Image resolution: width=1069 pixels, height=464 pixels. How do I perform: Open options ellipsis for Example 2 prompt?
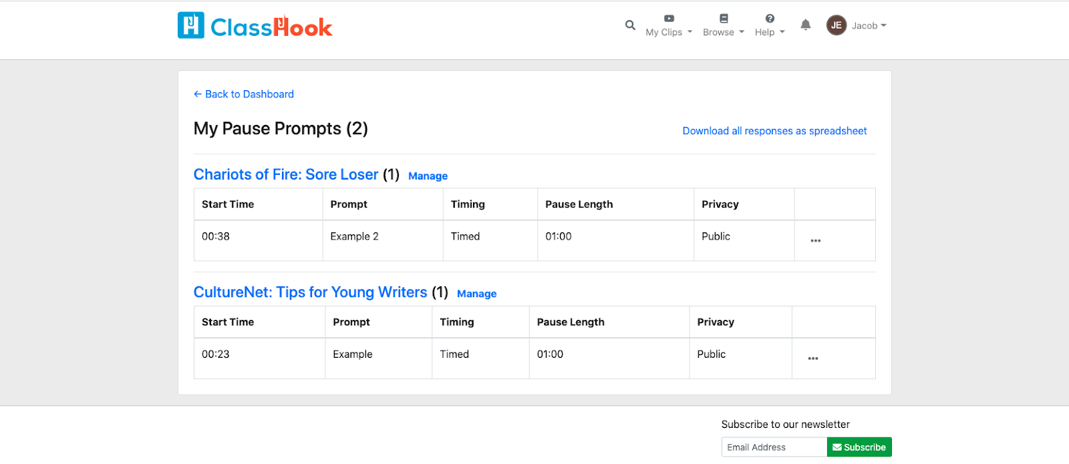pyautogui.click(x=815, y=240)
